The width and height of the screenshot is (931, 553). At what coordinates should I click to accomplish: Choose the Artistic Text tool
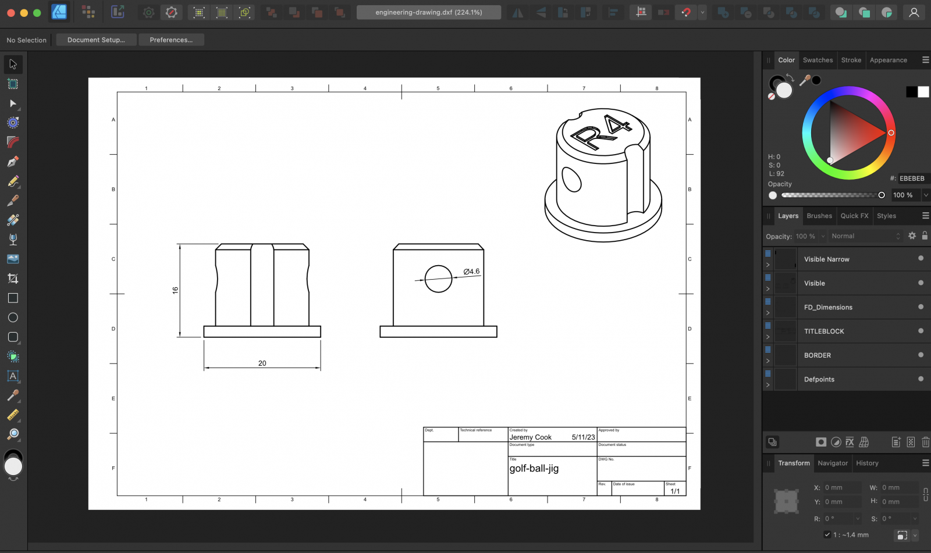click(x=13, y=376)
